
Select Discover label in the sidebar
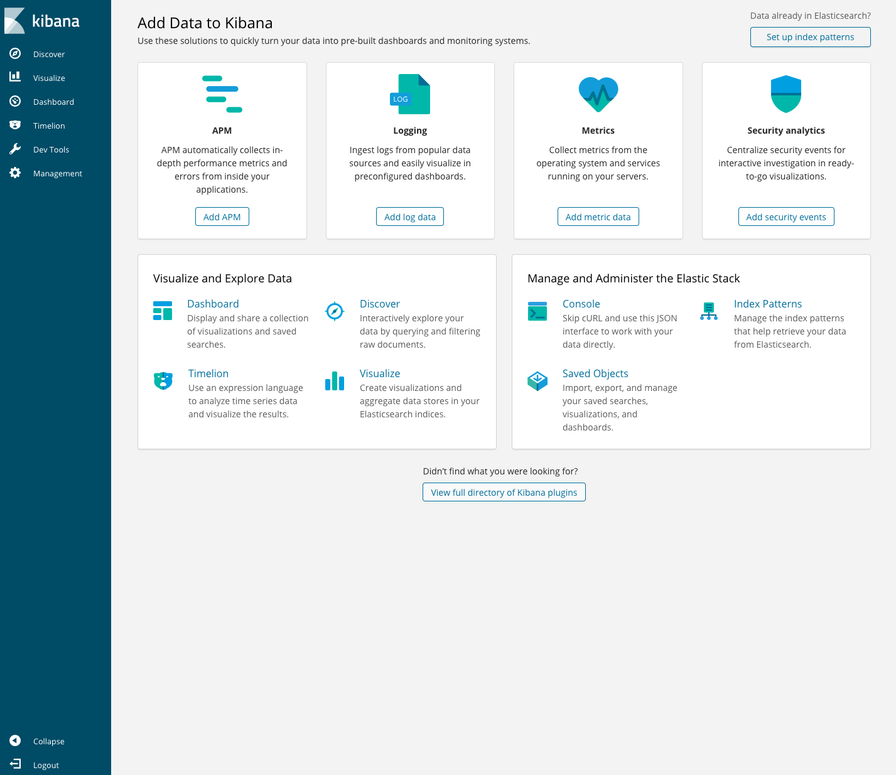(49, 55)
